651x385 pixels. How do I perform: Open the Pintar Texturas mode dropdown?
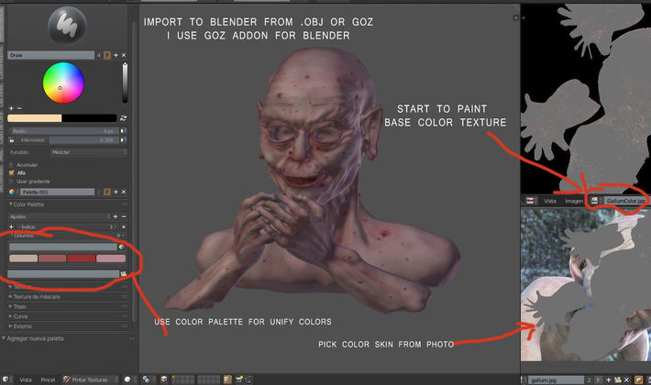click(x=90, y=379)
